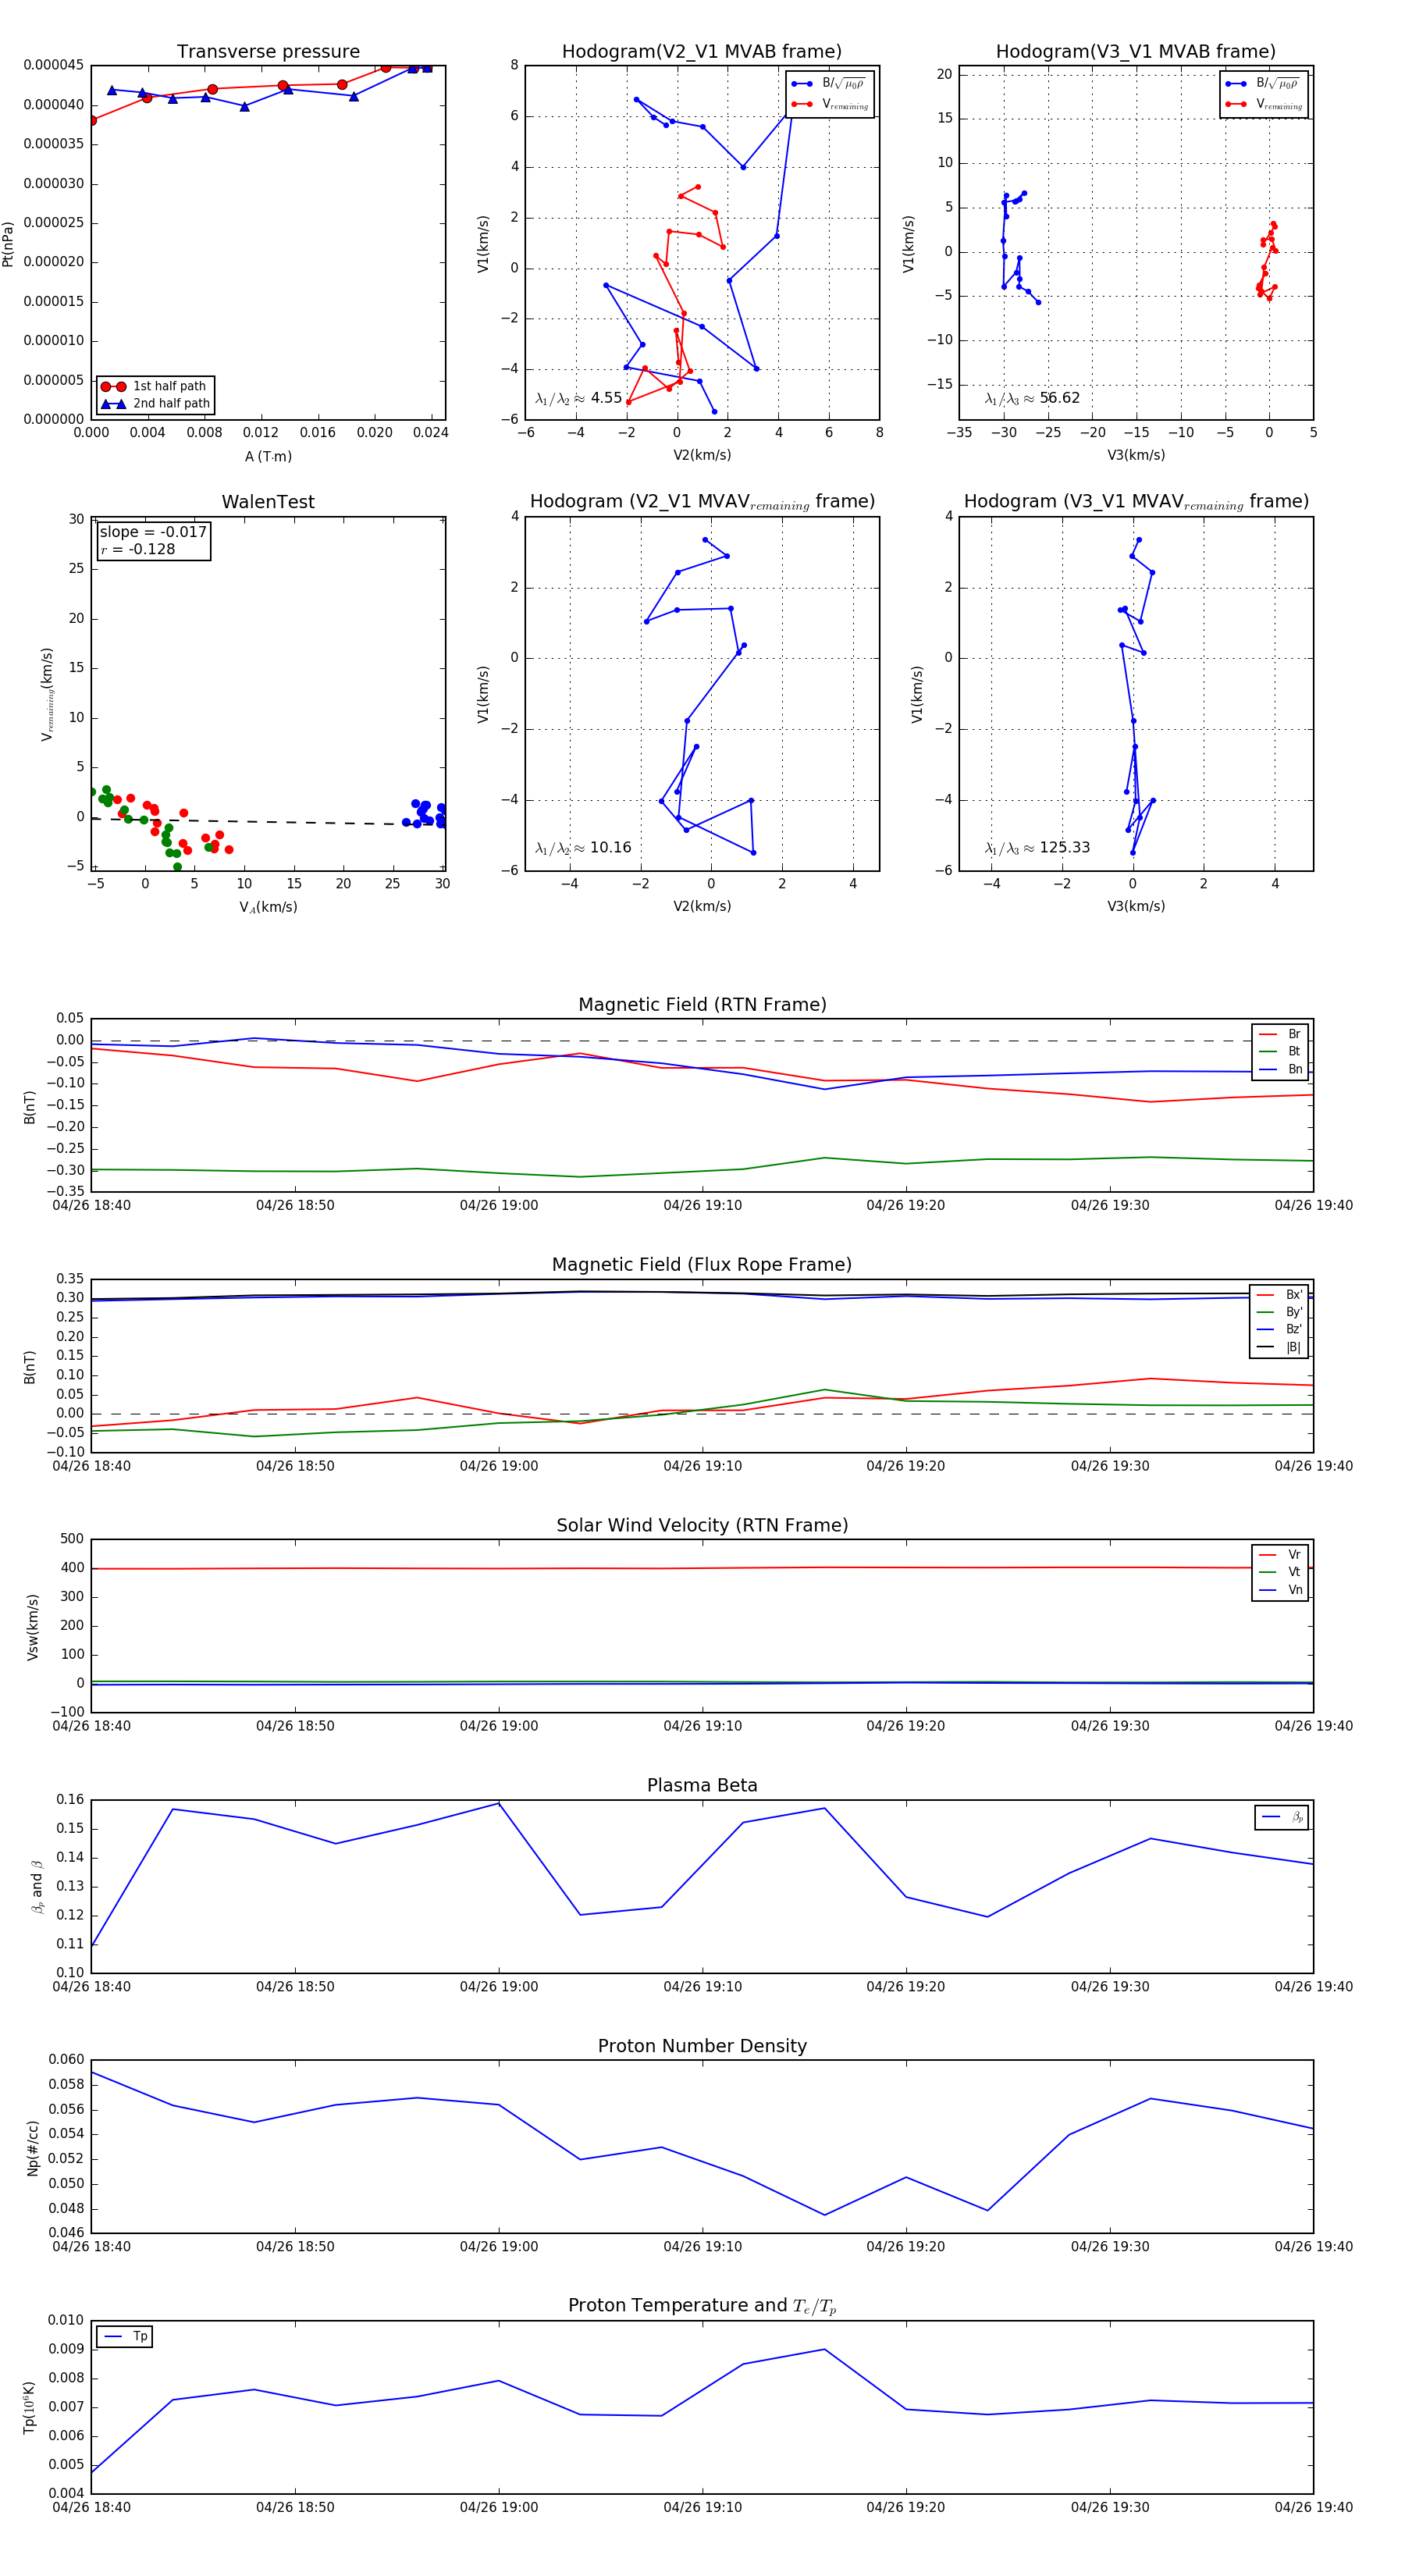Click the "Magnetic Field (RTN Frame)" title
The width and height of the screenshot is (1405, 2576).
click(x=702, y=1005)
